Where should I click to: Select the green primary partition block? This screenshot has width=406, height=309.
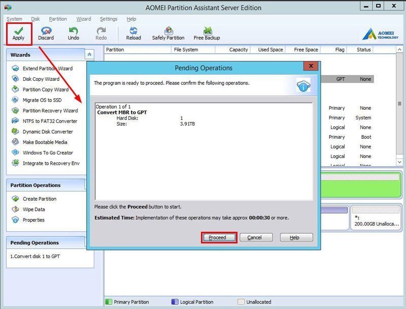tap(361, 186)
